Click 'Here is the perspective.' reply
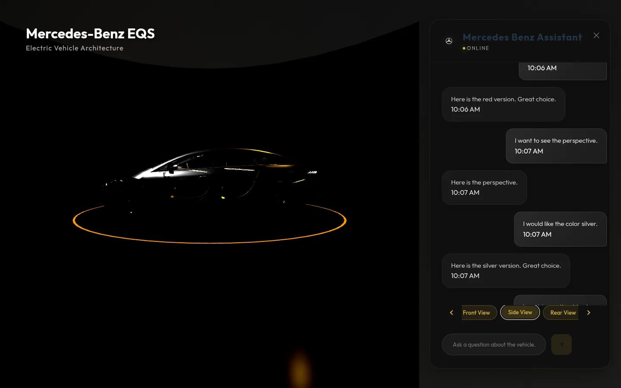 click(x=484, y=188)
